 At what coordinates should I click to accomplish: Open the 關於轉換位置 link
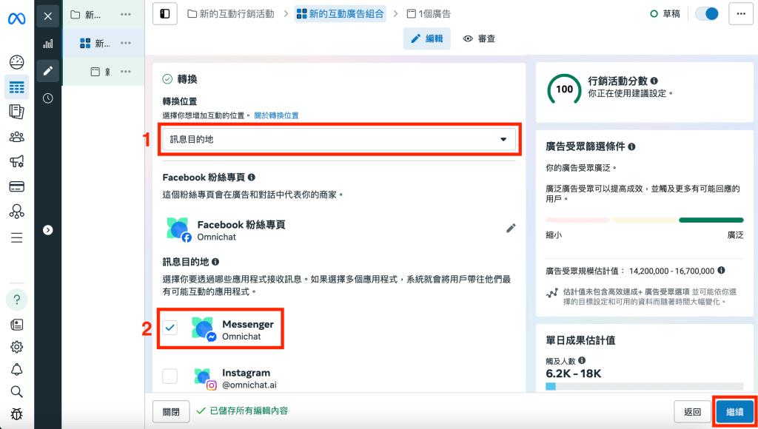click(x=276, y=115)
